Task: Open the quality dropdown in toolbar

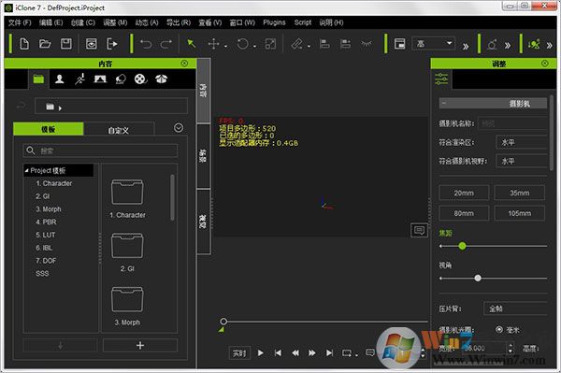Action: coord(434,44)
